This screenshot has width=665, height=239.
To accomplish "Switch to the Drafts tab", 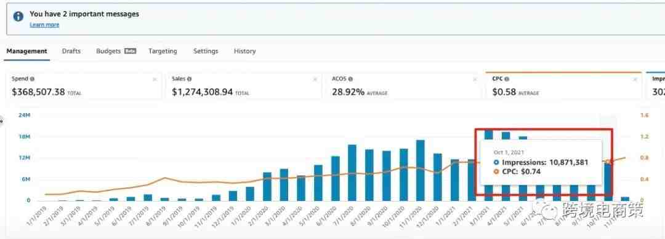I will coord(71,51).
